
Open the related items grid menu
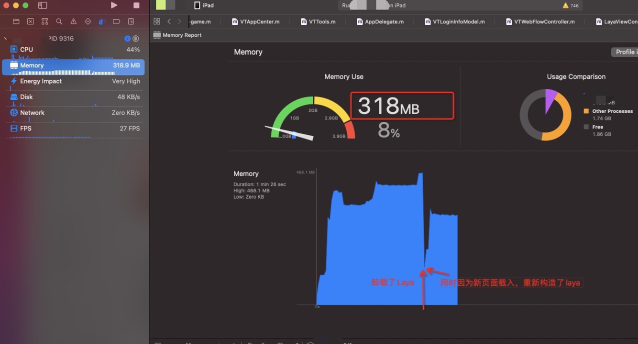click(x=157, y=21)
